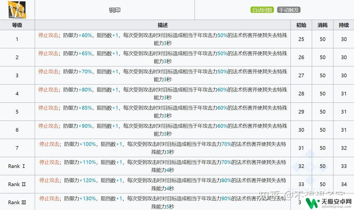Select level 3 row label
Image resolution: width=354 pixels, height=210 pixels.
17,75
